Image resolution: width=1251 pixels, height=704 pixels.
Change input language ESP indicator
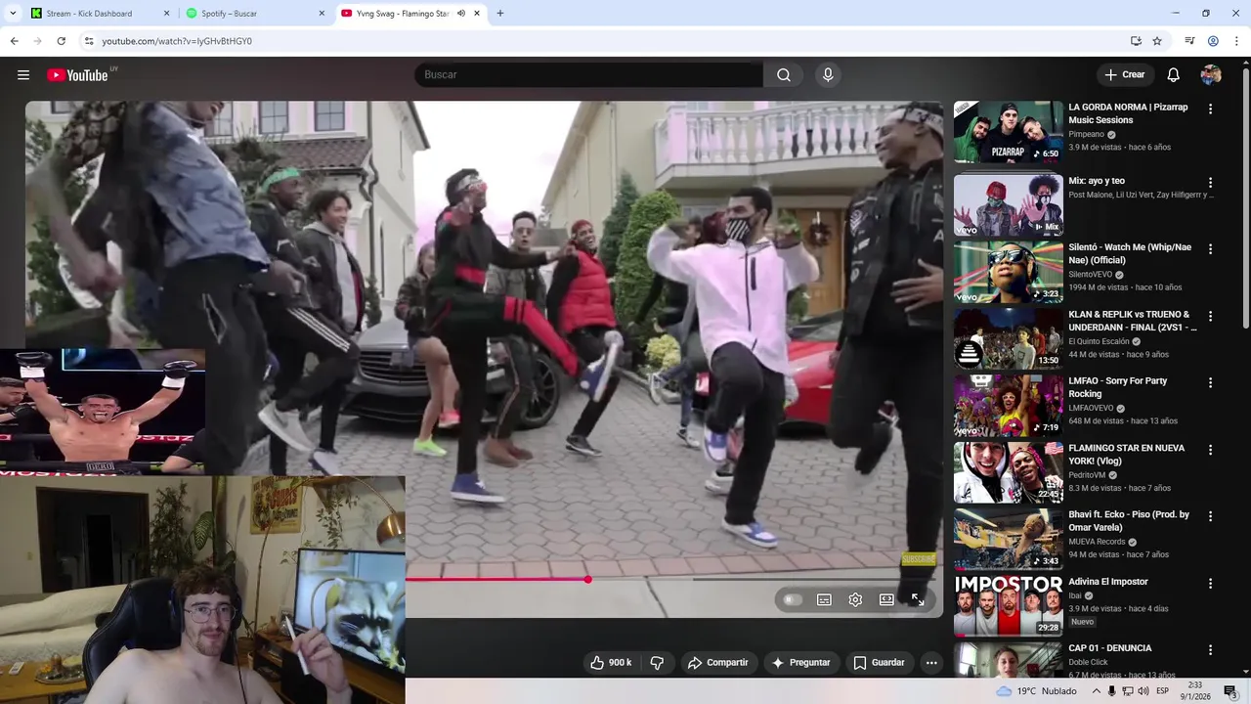coord(1163,691)
